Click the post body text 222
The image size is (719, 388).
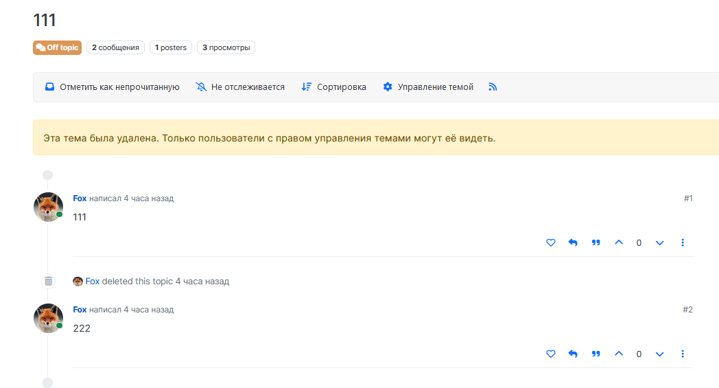[82, 328]
